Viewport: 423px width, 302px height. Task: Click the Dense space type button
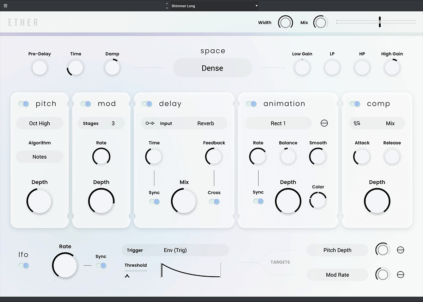pos(213,68)
